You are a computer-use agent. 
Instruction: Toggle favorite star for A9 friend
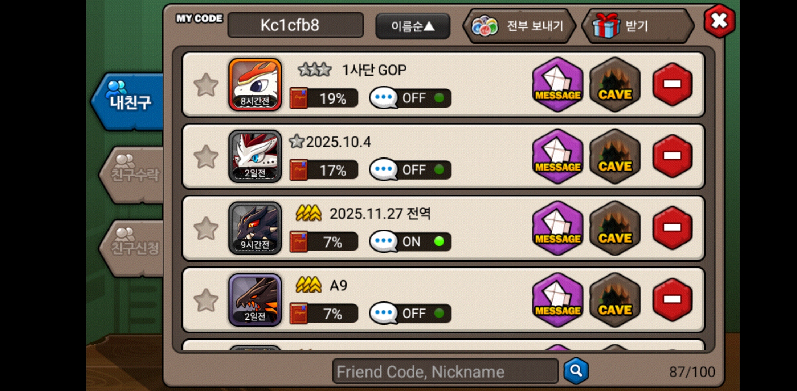(x=206, y=300)
